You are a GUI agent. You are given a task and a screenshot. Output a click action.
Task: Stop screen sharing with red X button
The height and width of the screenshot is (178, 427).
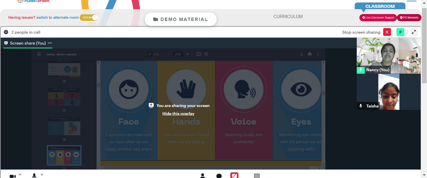click(387, 32)
